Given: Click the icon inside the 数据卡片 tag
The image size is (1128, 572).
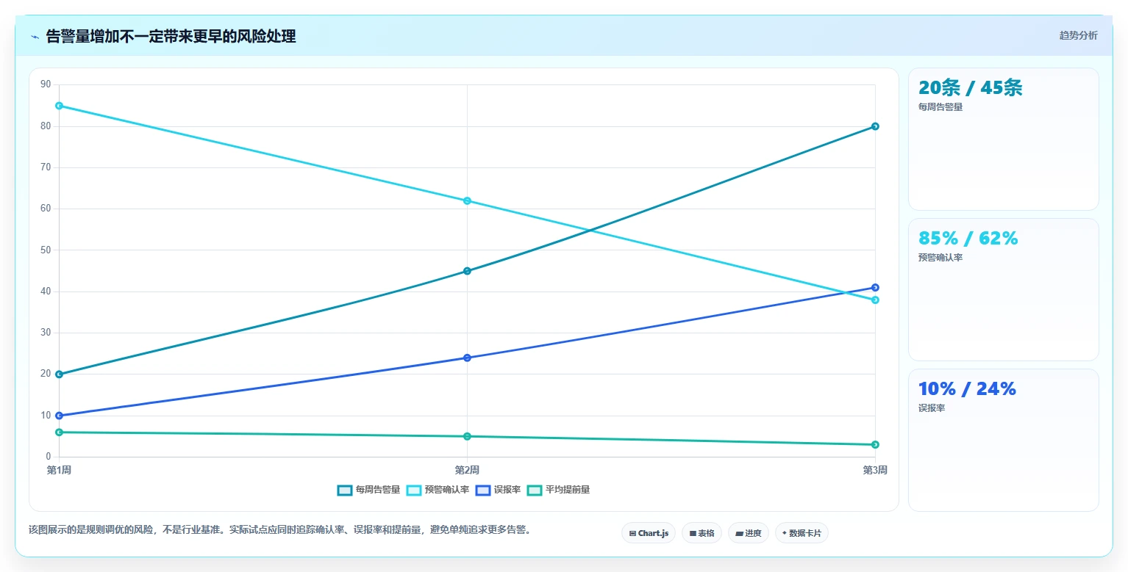Looking at the screenshot, I should coord(785,533).
